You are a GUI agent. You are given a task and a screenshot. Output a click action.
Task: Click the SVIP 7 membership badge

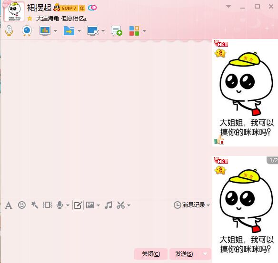click(x=66, y=8)
